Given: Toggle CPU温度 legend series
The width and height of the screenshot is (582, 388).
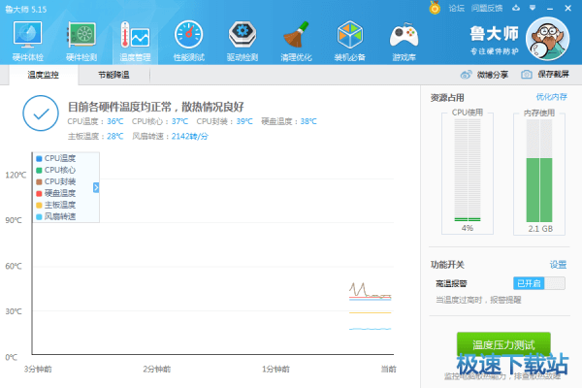Looking at the screenshot, I should pos(56,158).
